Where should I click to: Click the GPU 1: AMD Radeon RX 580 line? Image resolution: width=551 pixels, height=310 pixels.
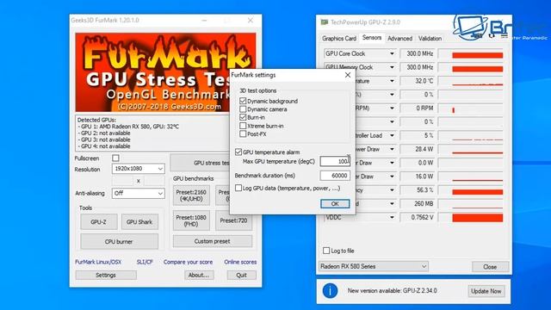(x=128, y=127)
